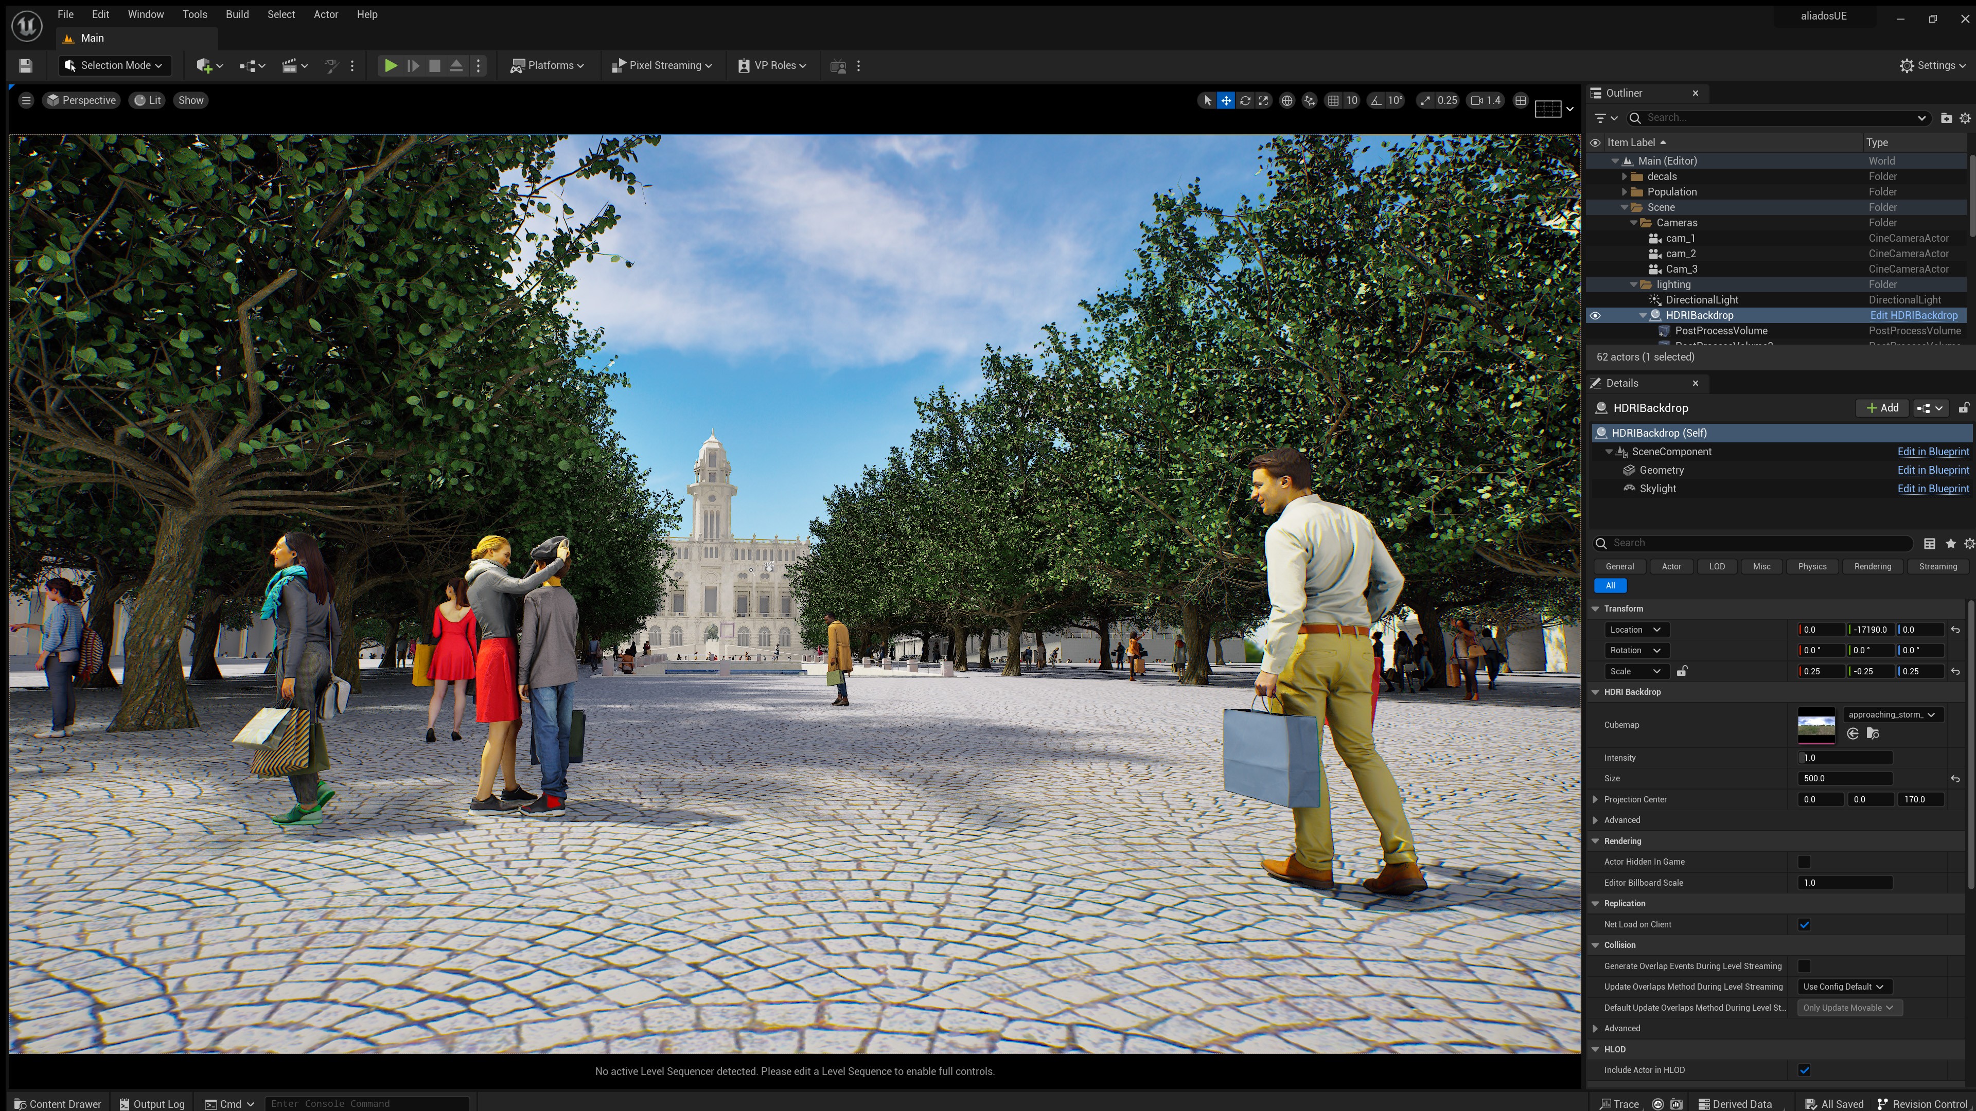
Task: Open the Platforms dropdown
Action: pos(548,66)
